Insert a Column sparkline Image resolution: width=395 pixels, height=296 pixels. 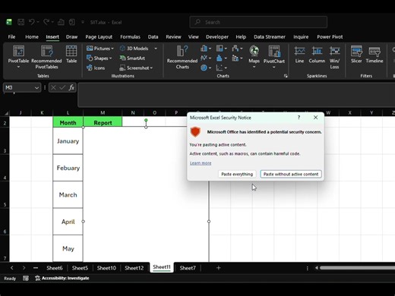coord(317,55)
